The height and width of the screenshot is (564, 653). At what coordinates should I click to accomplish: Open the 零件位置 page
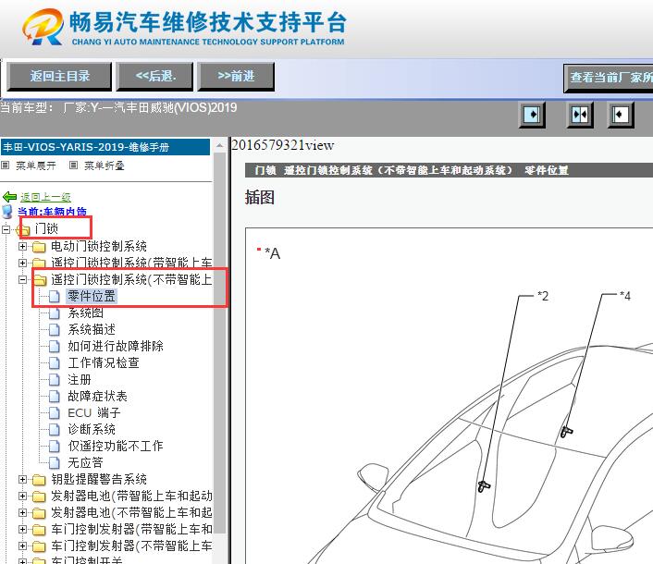[92, 296]
